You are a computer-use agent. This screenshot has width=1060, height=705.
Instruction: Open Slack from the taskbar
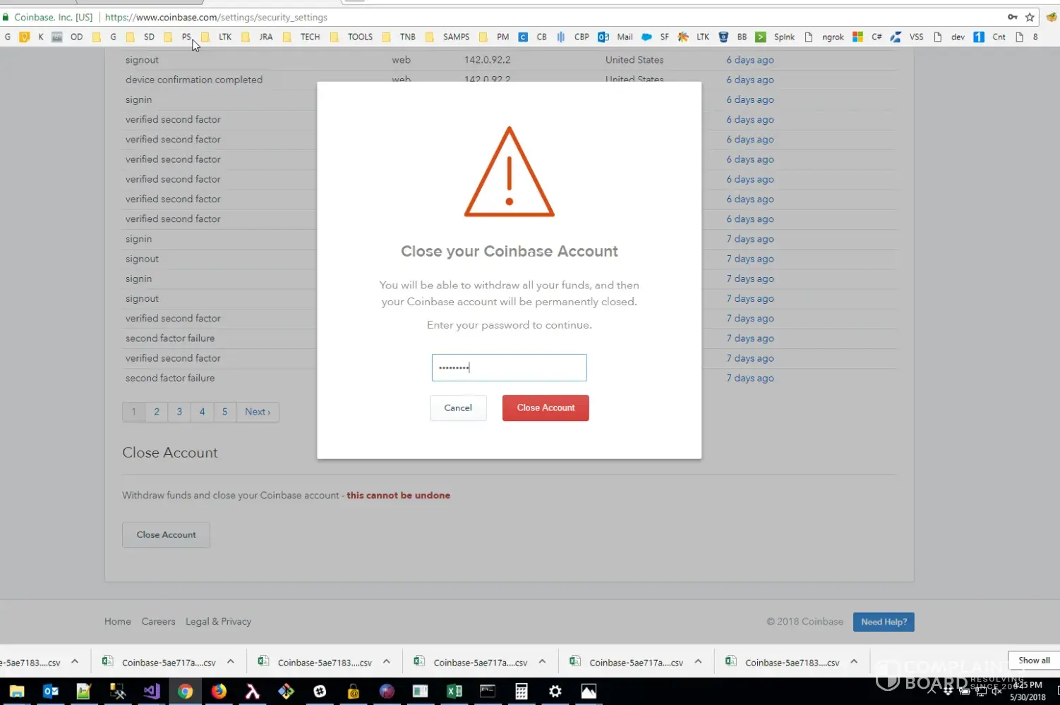click(320, 692)
